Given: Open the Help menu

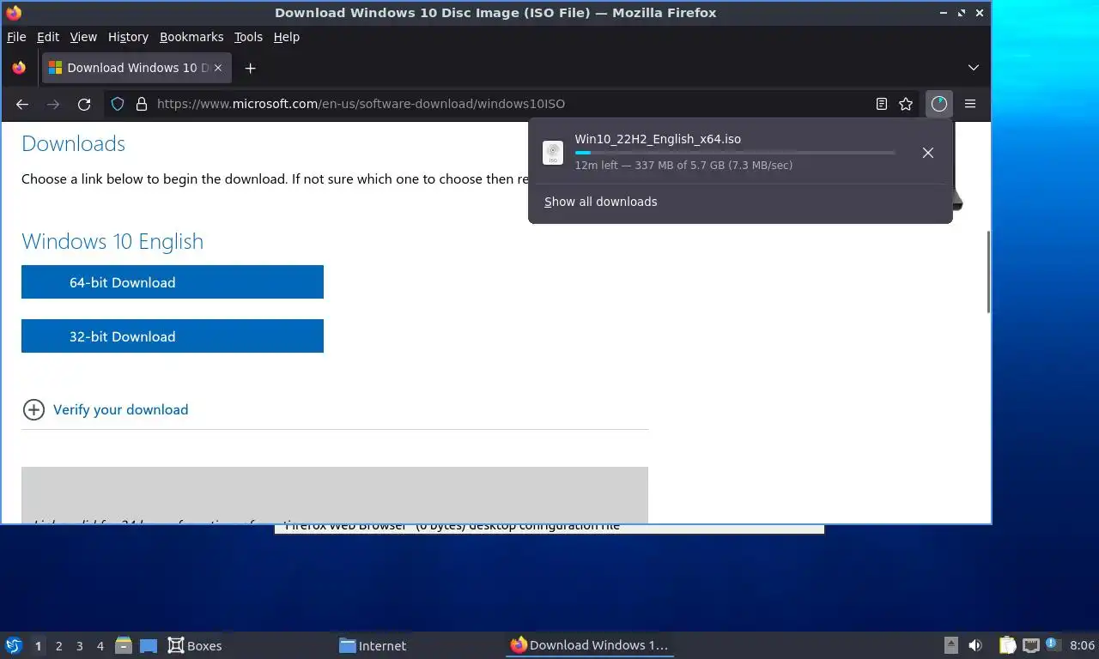Looking at the screenshot, I should tap(287, 37).
